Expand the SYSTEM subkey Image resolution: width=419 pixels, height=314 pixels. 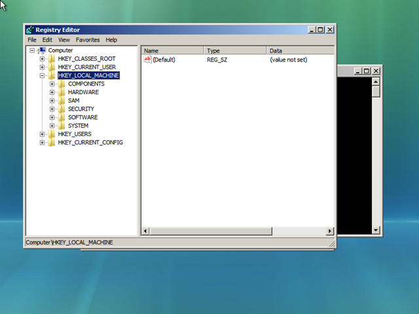52,126
